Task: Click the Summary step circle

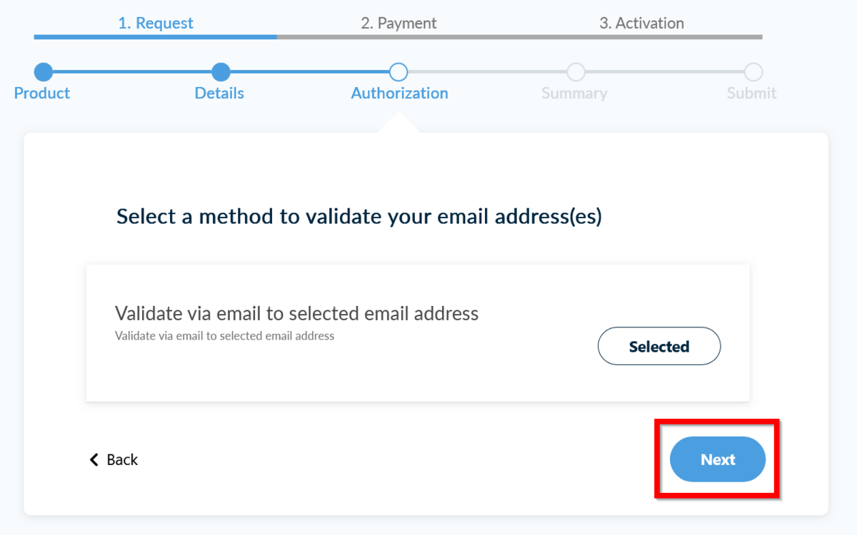Action: click(x=576, y=72)
